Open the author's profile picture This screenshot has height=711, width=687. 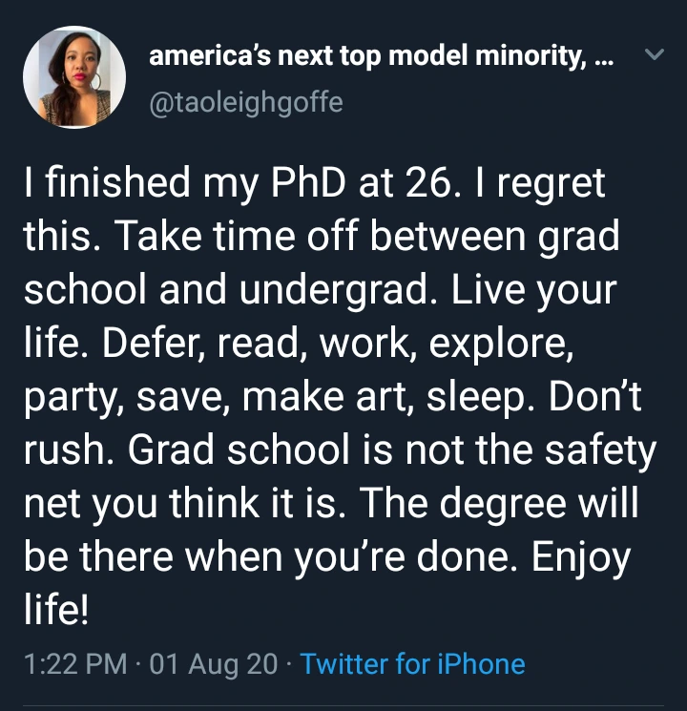pos(74,77)
